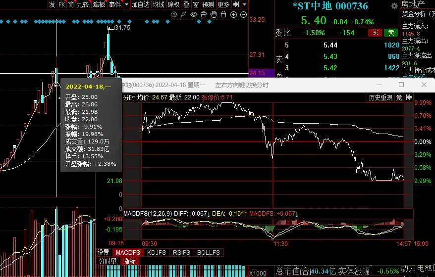
Task: Zoom out with the minus circle icon
Action: point(243,15)
